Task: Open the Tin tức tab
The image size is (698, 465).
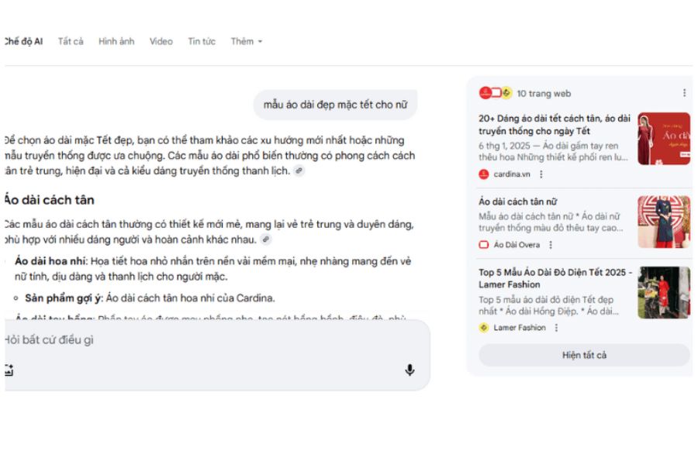Action: 202,41
